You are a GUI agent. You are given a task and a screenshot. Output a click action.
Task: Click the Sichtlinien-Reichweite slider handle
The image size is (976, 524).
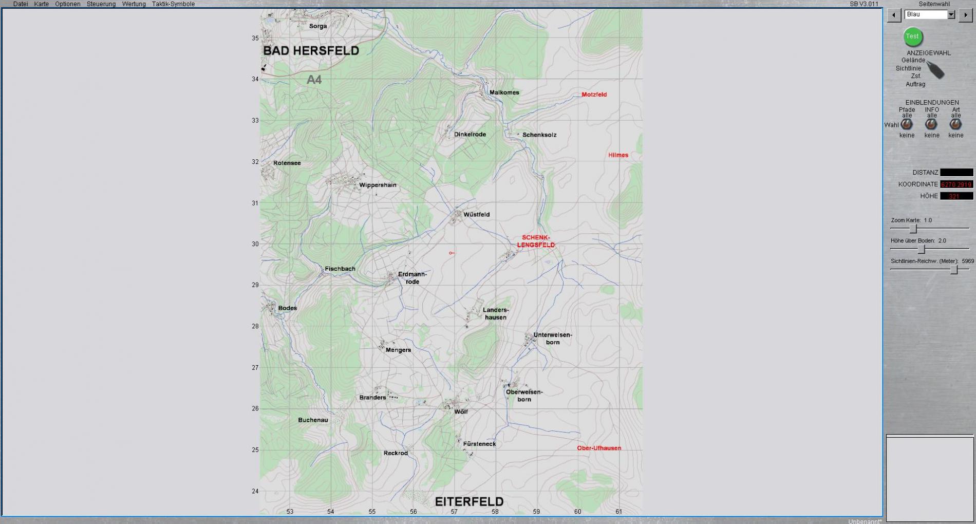(954, 270)
